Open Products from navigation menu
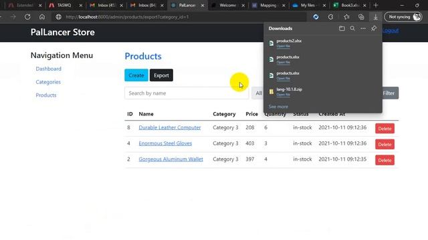This screenshot has height=240, width=428. click(46, 95)
